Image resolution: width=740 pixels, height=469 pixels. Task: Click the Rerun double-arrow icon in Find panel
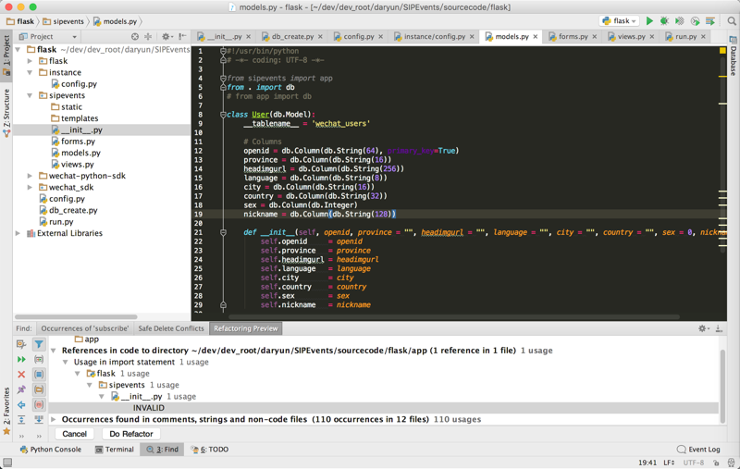(x=21, y=359)
